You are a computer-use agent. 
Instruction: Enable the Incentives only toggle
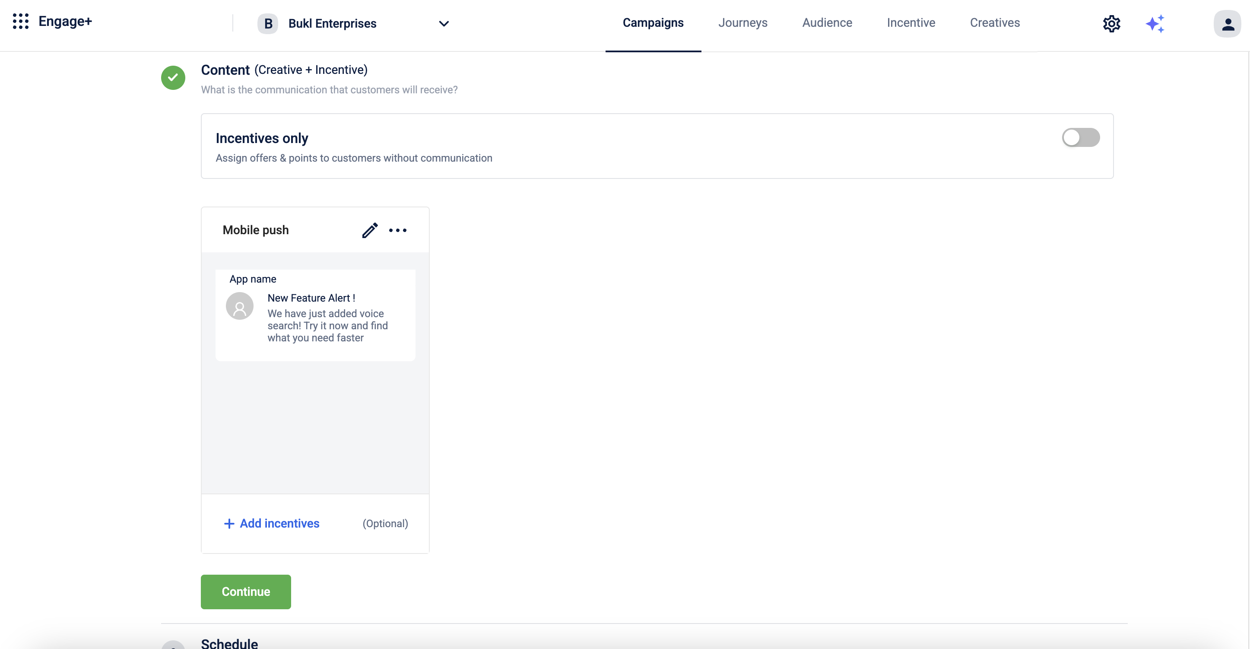pos(1080,137)
